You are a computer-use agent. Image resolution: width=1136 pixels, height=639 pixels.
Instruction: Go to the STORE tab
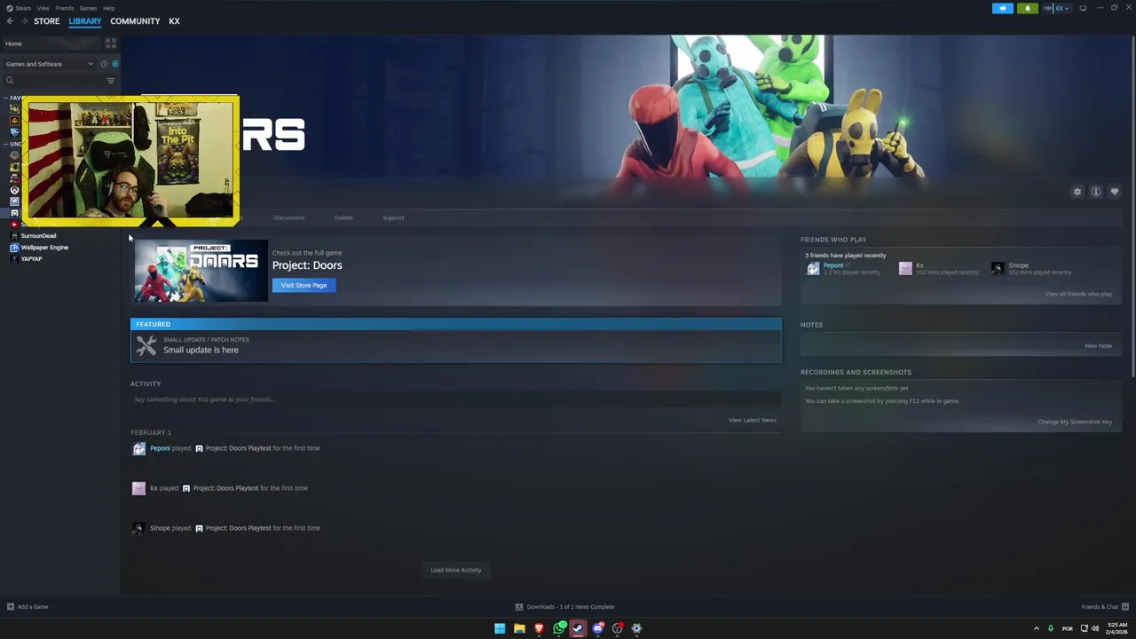click(x=47, y=21)
